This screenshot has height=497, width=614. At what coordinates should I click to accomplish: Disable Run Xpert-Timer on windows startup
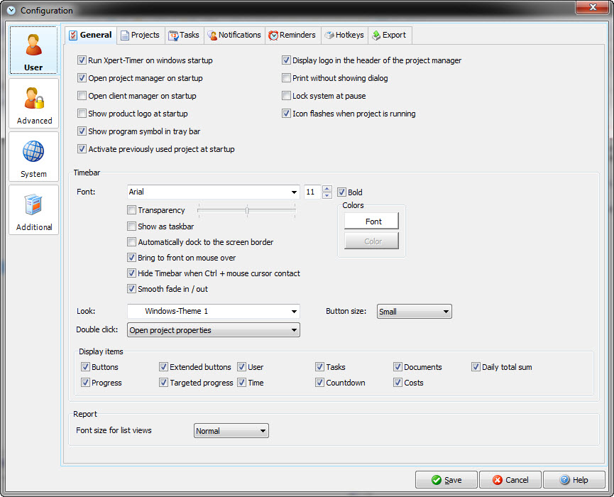(x=82, y=60)
